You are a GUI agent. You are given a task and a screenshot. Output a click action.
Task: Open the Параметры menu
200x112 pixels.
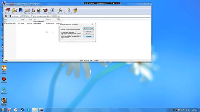(34, 7)
